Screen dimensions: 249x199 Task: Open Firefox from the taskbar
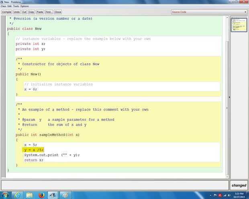[41, 195]
